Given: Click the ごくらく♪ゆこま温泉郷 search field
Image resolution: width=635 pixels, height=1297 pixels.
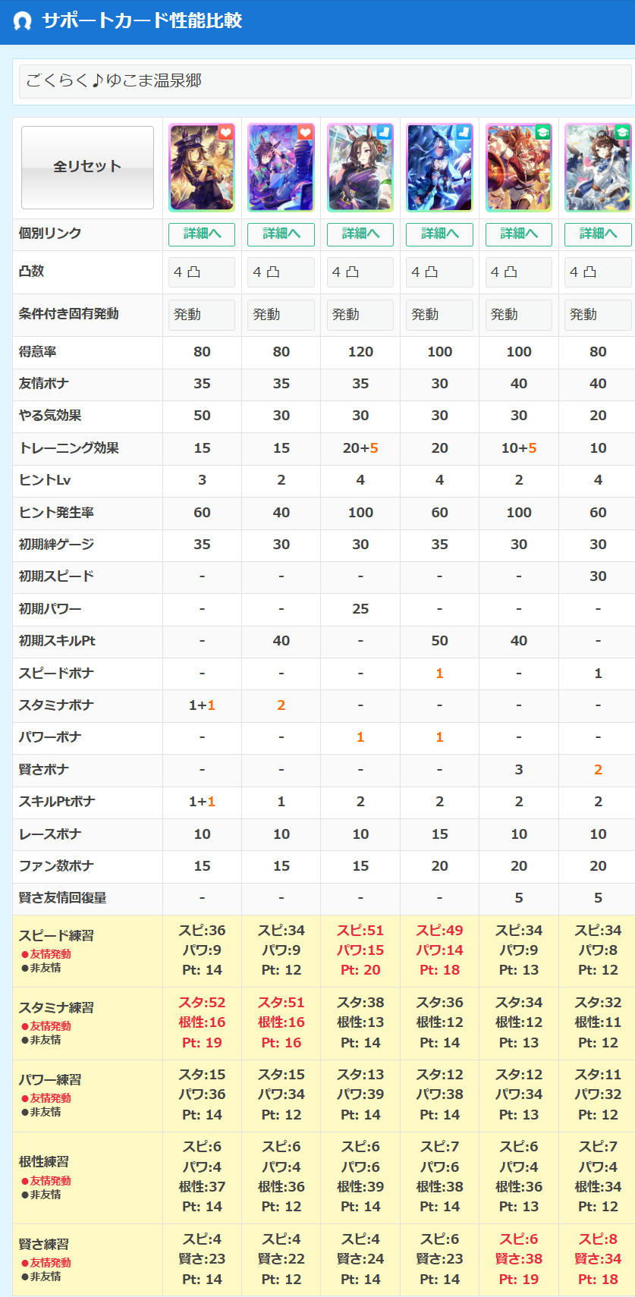Looking at the screenshot, I should tap(325, 80).
